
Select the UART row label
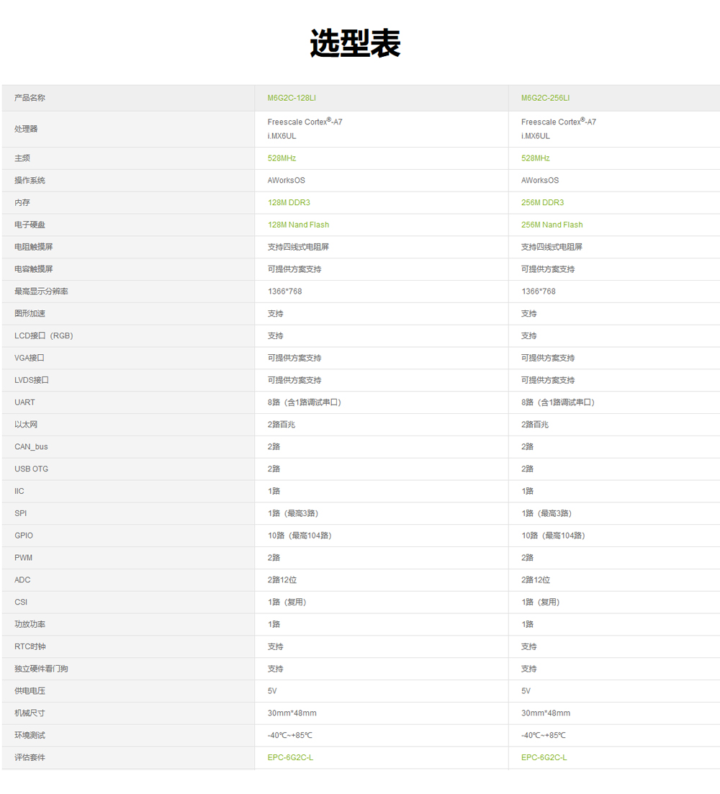(24, 402)
